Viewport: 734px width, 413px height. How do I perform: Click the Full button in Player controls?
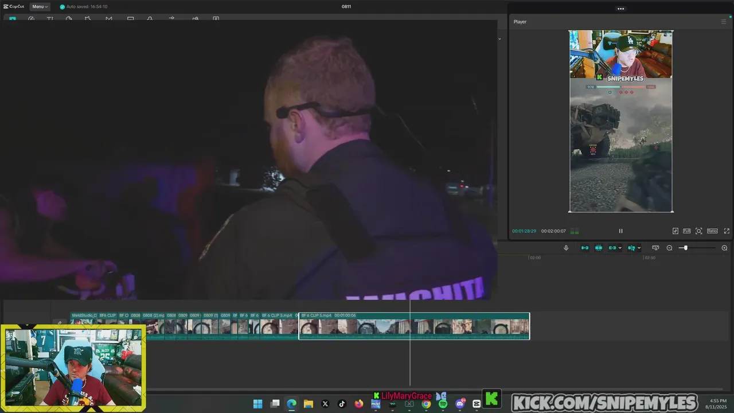pyautogui.click(x=686, y=231)
